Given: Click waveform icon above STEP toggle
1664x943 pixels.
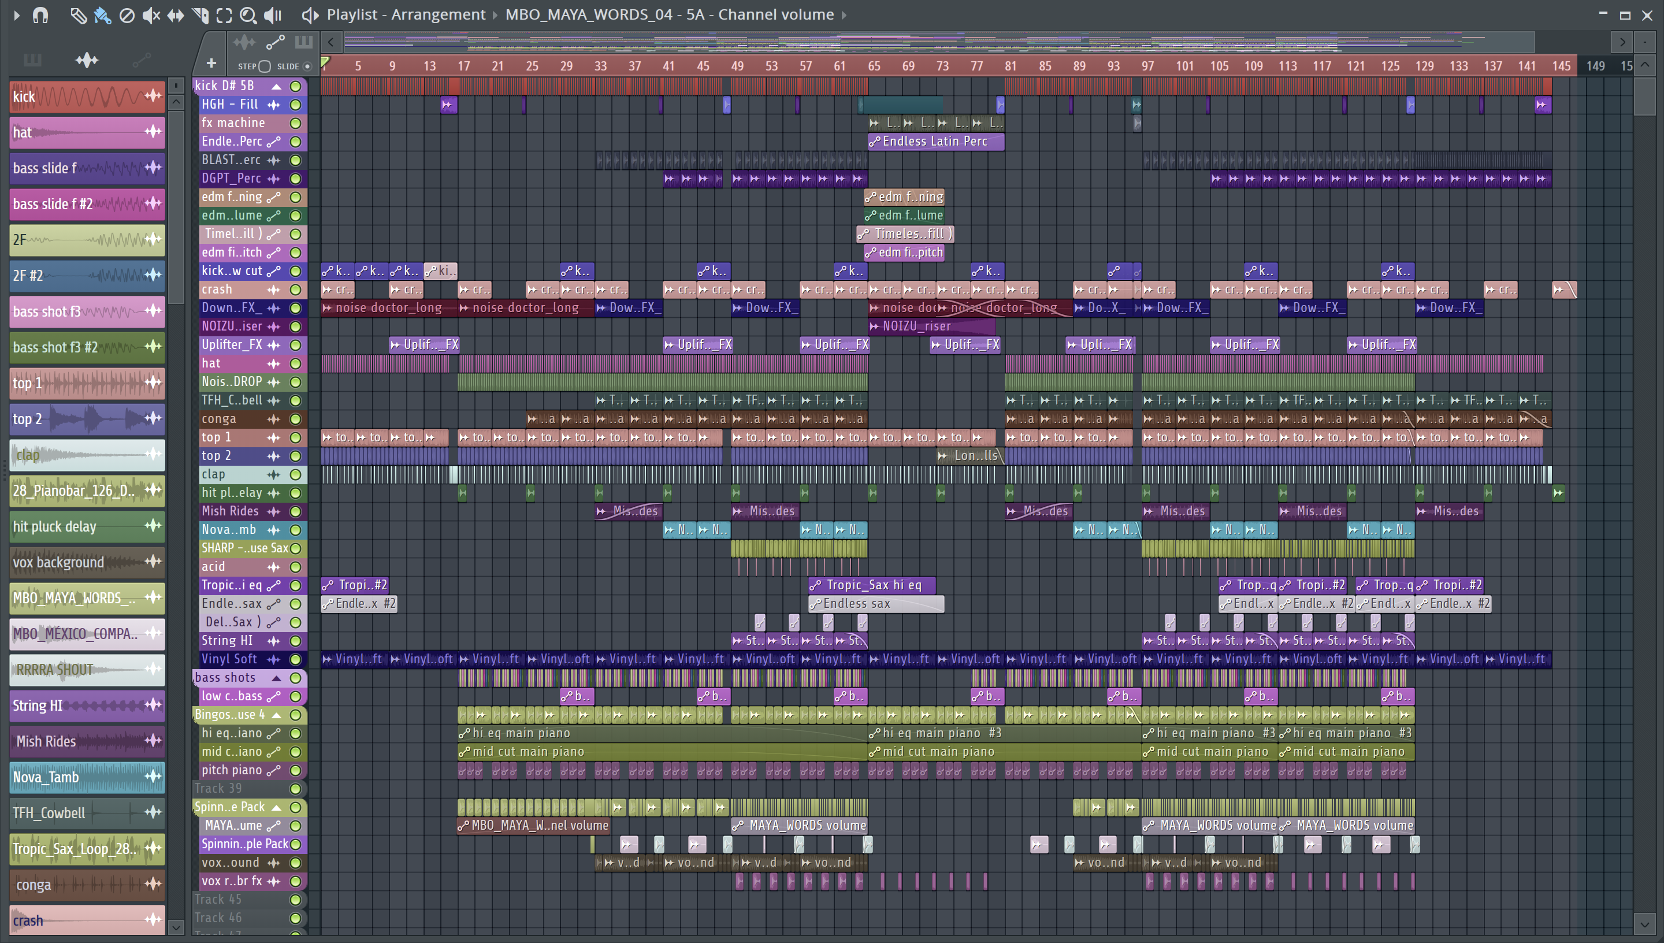Looking at the screenshot, I should pyautogui.click(x=244, y=43).
